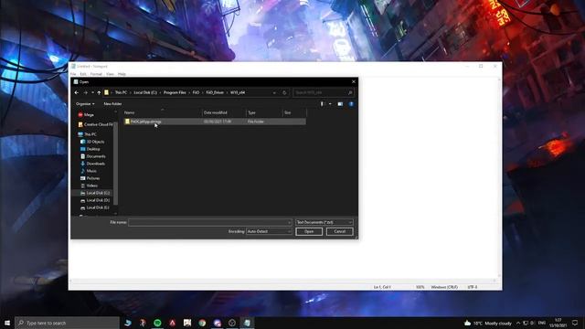
Task: Expand the view options dropdown arrow
Action: [330, 104]
